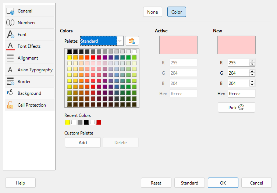Choose yellow swatch in second palette row

pyautogui.click(x=70, y=57)
